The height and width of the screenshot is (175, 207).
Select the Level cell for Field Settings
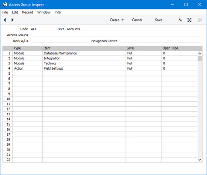pos(144,68)
